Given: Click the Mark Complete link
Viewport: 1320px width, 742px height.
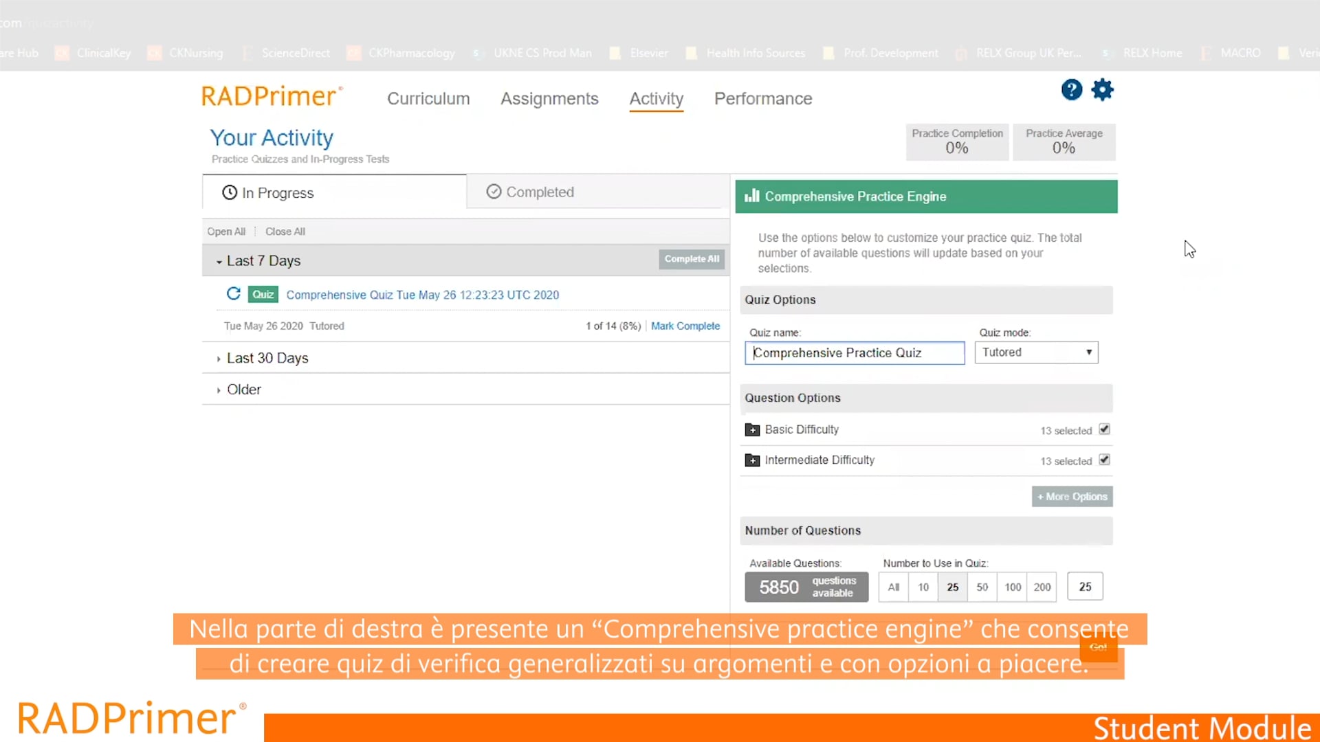Looking at the screenshot, I should (685, 326).
